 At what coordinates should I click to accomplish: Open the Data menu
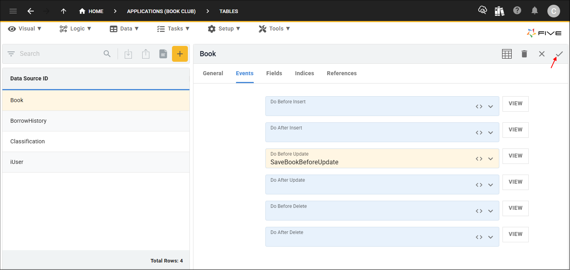tap(124, 29)
